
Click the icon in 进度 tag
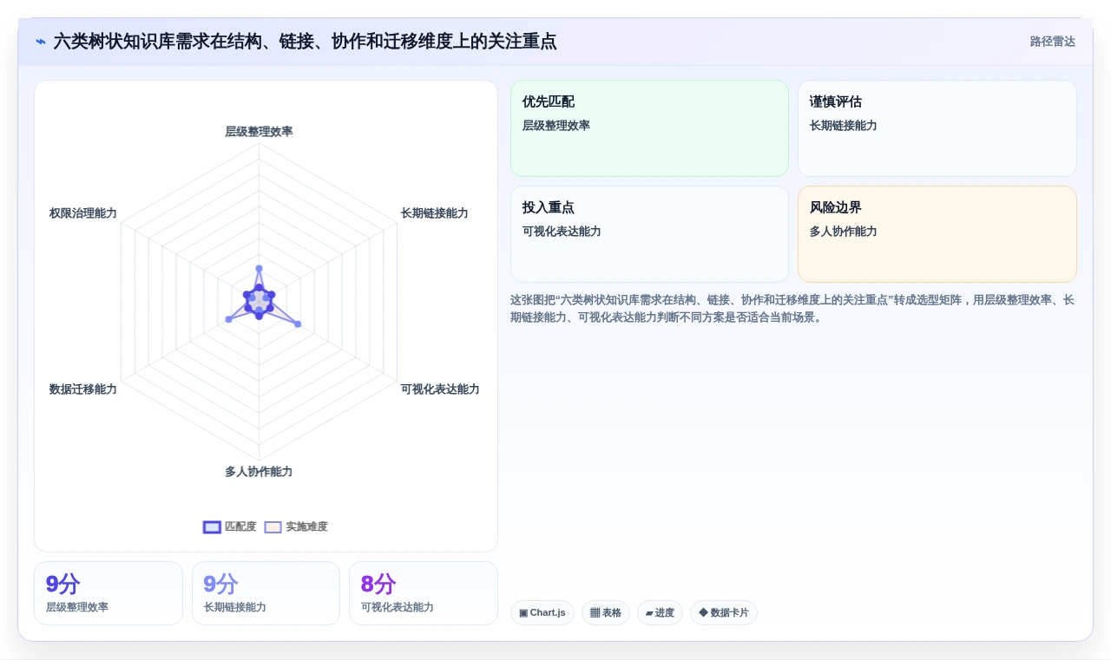649,613
